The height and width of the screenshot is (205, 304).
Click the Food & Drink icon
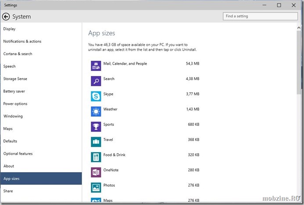[96, 157]
